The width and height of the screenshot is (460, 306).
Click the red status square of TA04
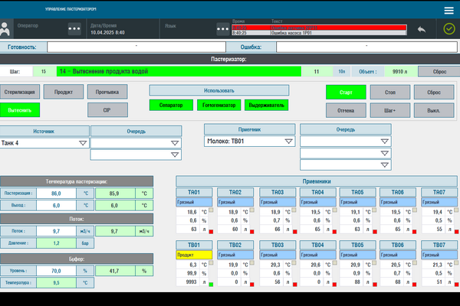[334, 232]
